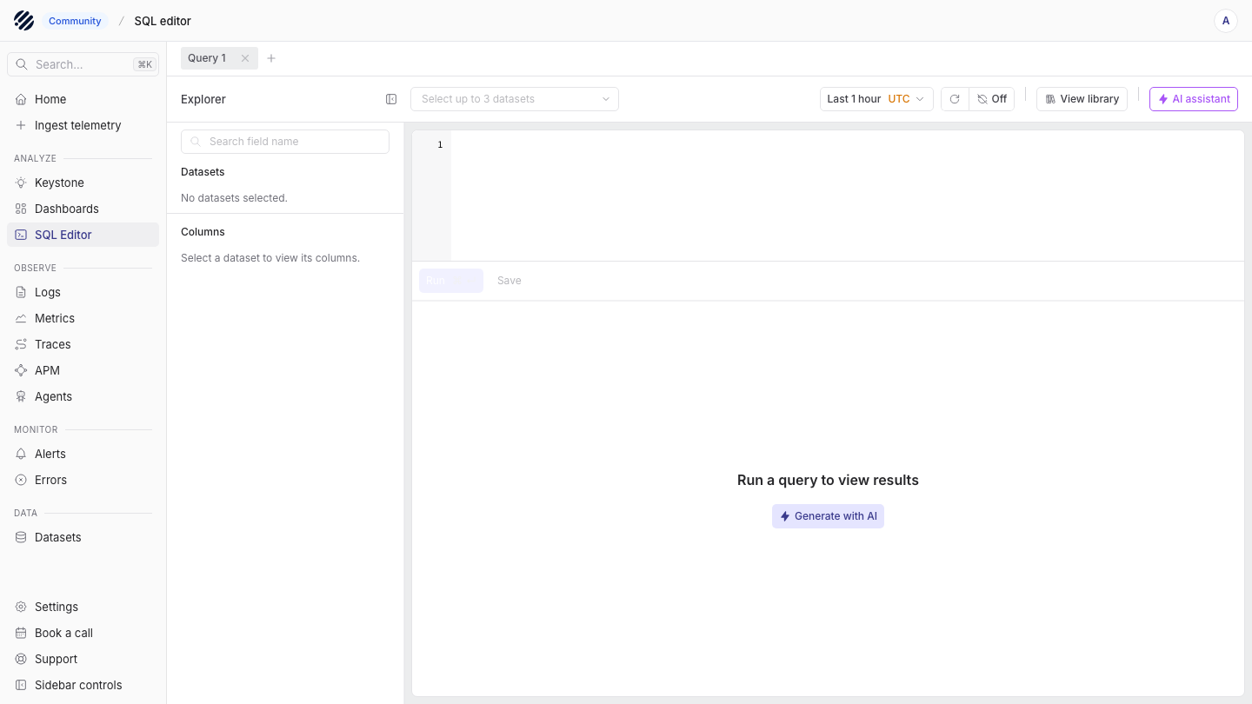Open Errors under Monitor
Screen dimensions: 1252x704
83,480
